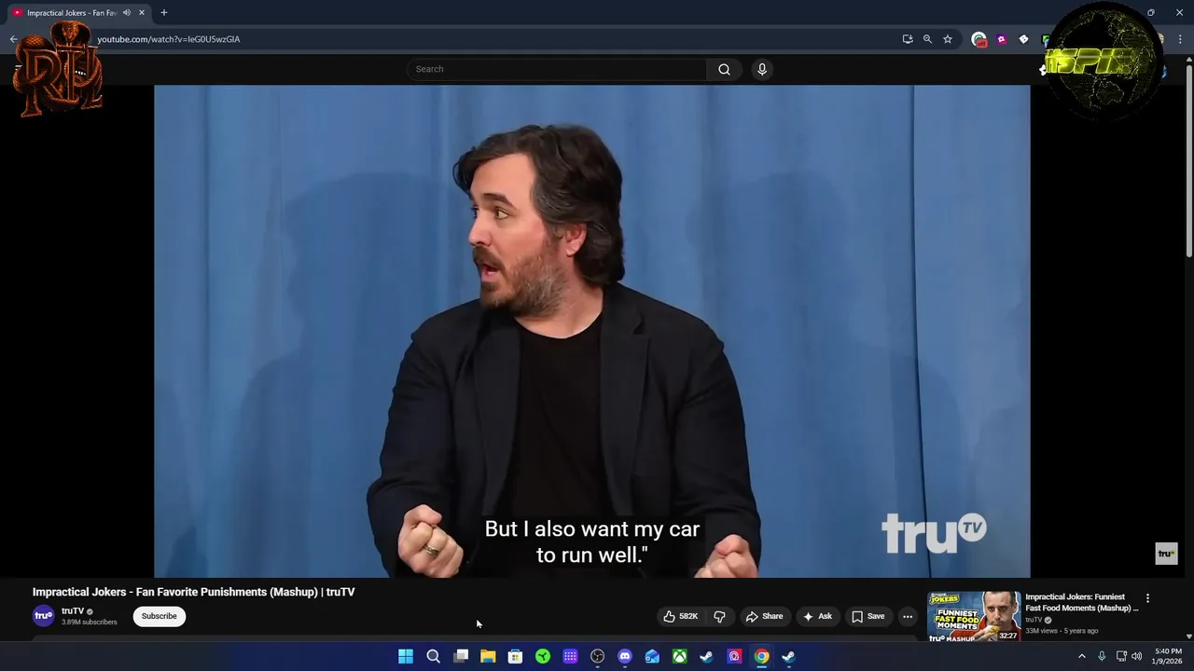
Task: Expand the hidden system tray icons chevron
Action: 1082,657
